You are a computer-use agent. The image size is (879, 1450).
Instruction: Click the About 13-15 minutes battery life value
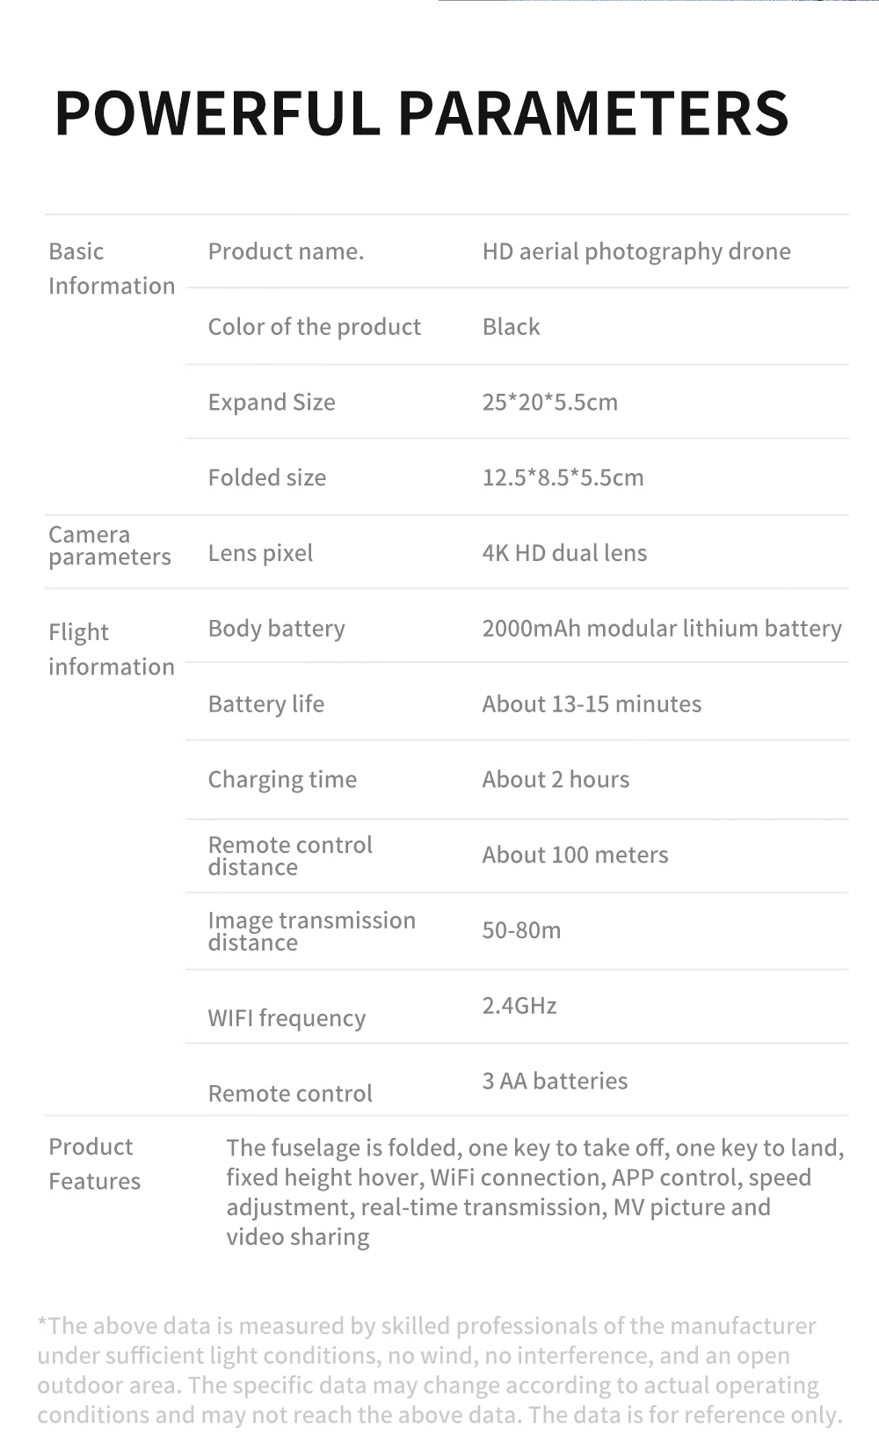tap(592, 703)
